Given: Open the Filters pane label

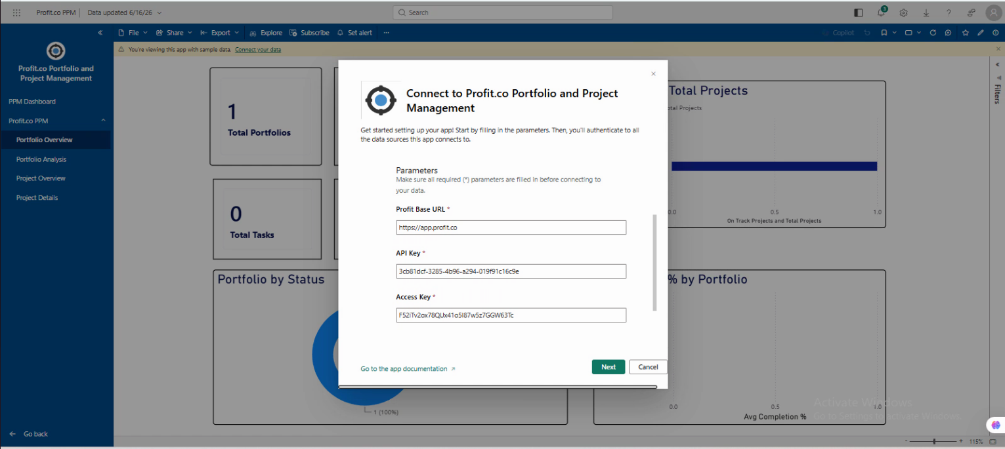Looking at the screenshot, I should tap(997, 94).
